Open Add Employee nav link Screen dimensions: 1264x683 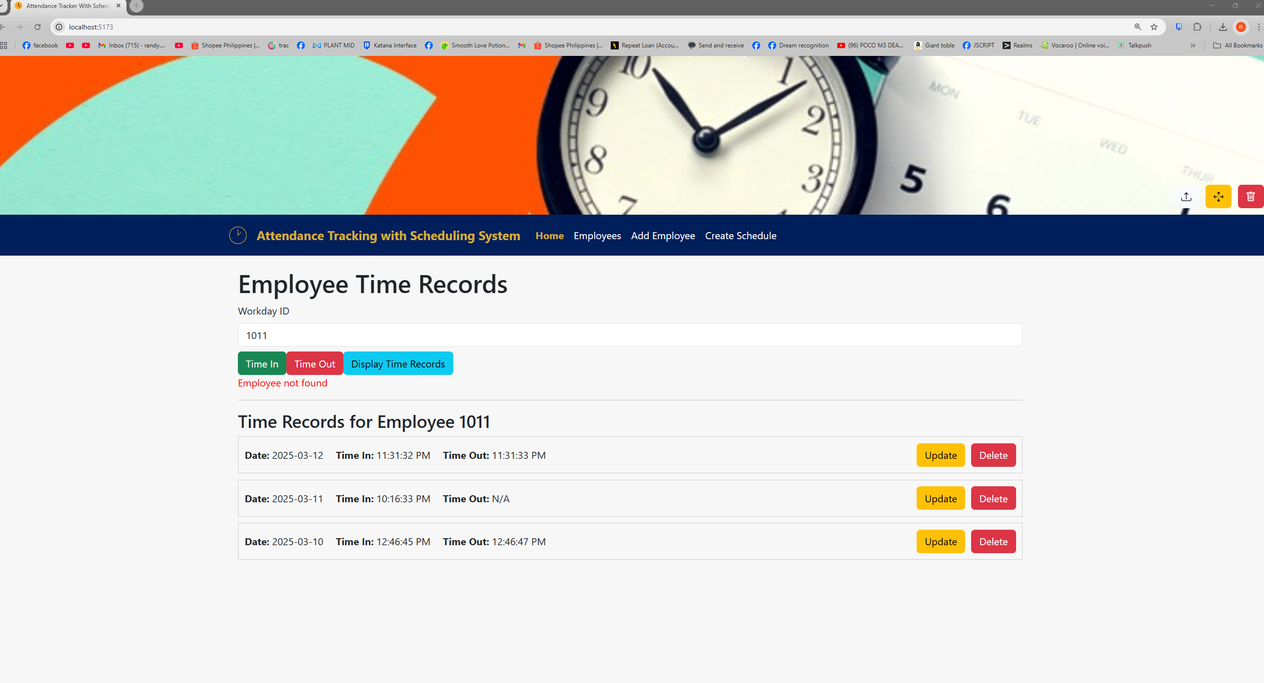[x=663, y=236]
